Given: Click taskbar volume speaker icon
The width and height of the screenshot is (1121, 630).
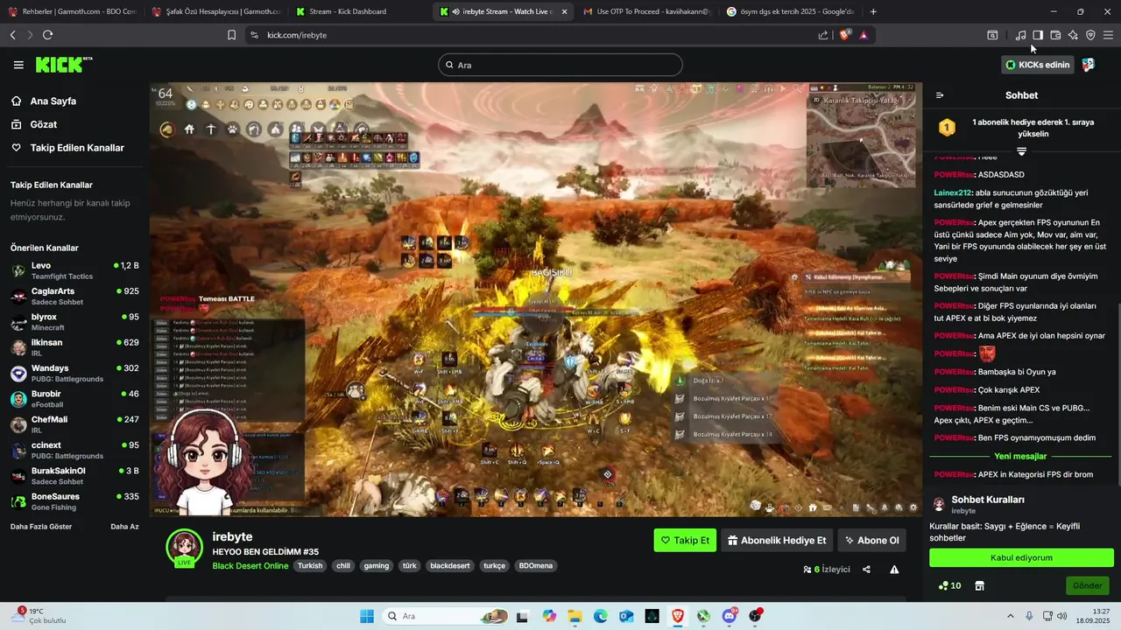Looking at the screenshot, I should pos(1062,616).
